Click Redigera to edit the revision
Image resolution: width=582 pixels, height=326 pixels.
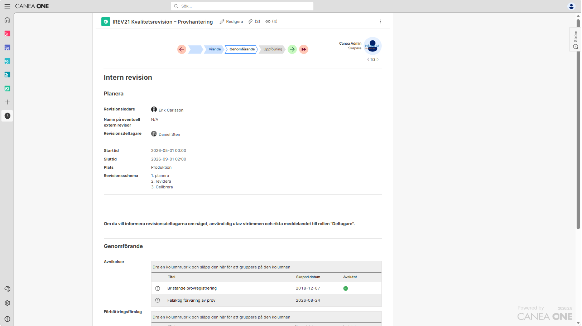pyautogui.click(x=231, y=21)
